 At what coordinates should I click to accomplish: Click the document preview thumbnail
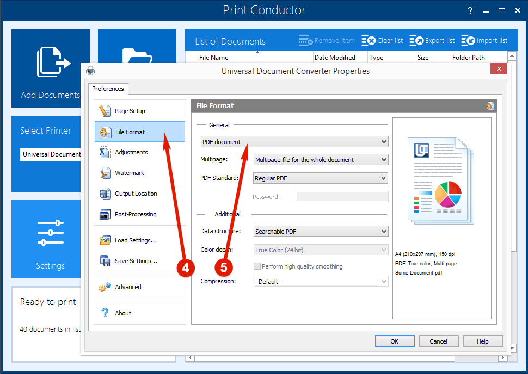[x=442, y=179]
